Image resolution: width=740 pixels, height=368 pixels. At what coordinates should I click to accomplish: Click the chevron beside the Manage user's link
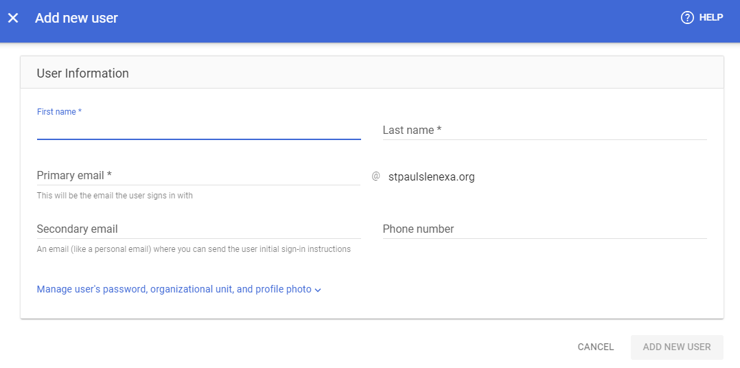(x=318, y=290)
